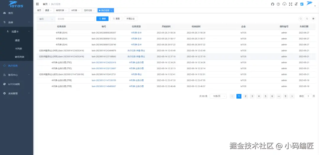Go to page 5
The width and height of the screenshot is (319, 155).
(266, 96)
